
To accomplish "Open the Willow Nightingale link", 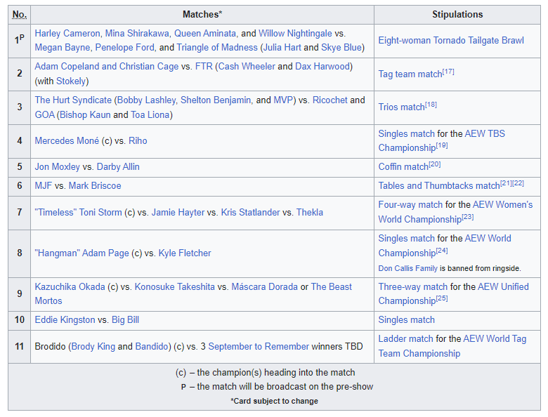I will (x=295, y=33).
